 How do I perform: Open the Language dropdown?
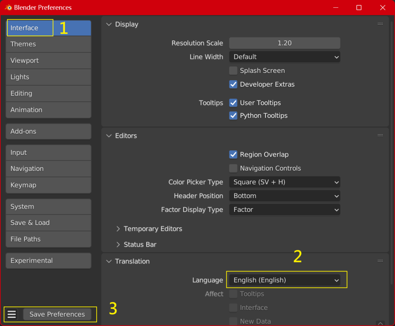click(285, 280)
